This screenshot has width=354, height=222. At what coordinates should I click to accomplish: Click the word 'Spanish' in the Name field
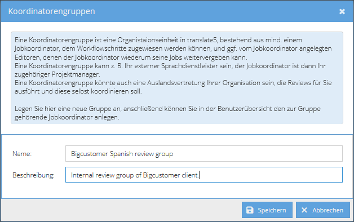[121, 154]
